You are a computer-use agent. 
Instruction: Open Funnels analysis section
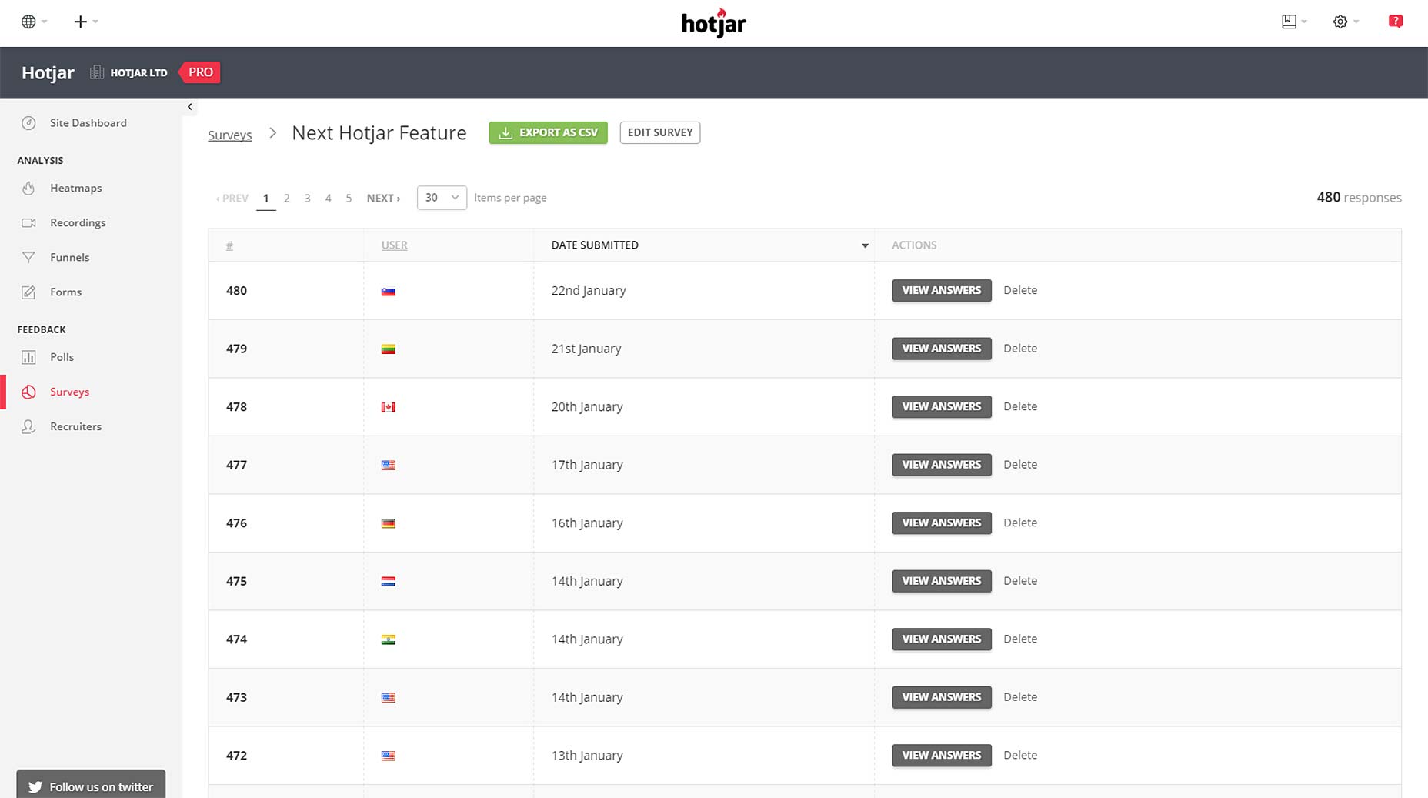69,257
